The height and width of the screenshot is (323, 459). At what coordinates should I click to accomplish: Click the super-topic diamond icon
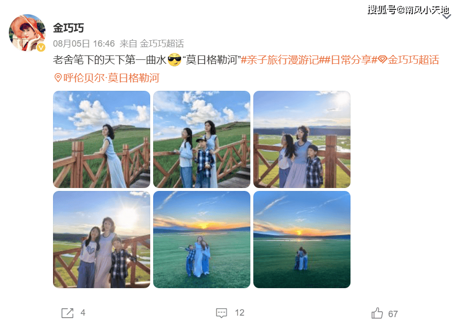coord(382,60)
